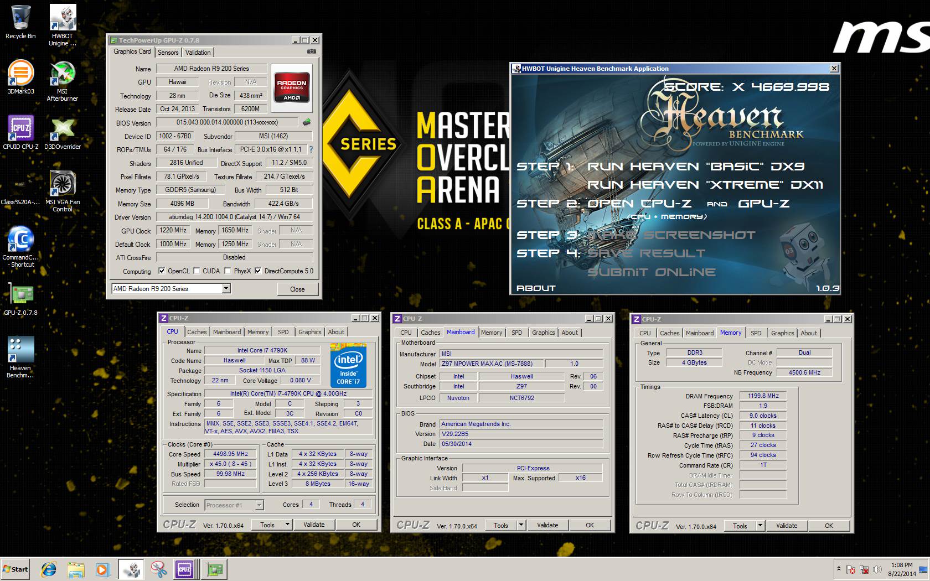Click the BIOS Version V29.22B5 field
This screenshot has width=930, height=581.
521,434
